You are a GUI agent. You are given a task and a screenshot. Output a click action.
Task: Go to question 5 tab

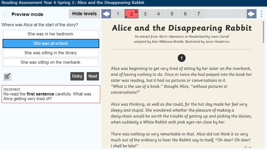coord(172,14)
